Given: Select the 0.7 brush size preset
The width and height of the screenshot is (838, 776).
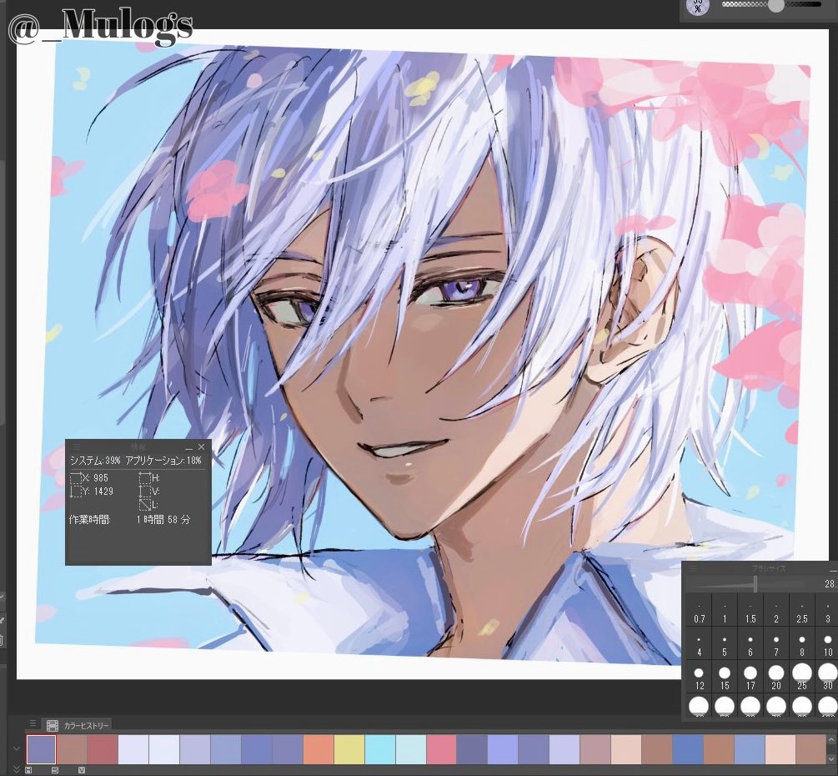Looking at the screenshot, I should pyautogui.click(x=699, y=610).
